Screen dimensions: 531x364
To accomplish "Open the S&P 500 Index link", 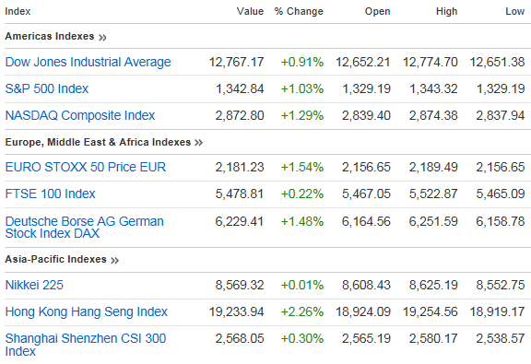I will [47, 88].
